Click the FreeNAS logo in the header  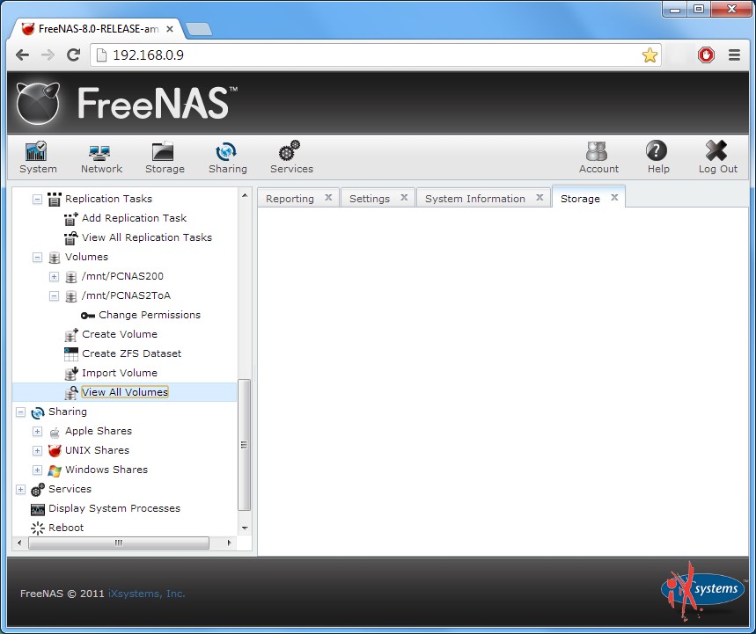[128, 103]
